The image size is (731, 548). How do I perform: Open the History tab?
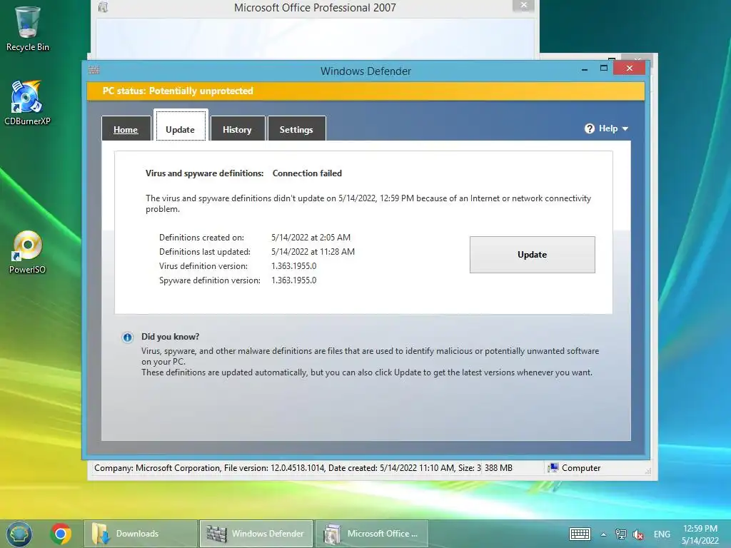click(237, 129)
